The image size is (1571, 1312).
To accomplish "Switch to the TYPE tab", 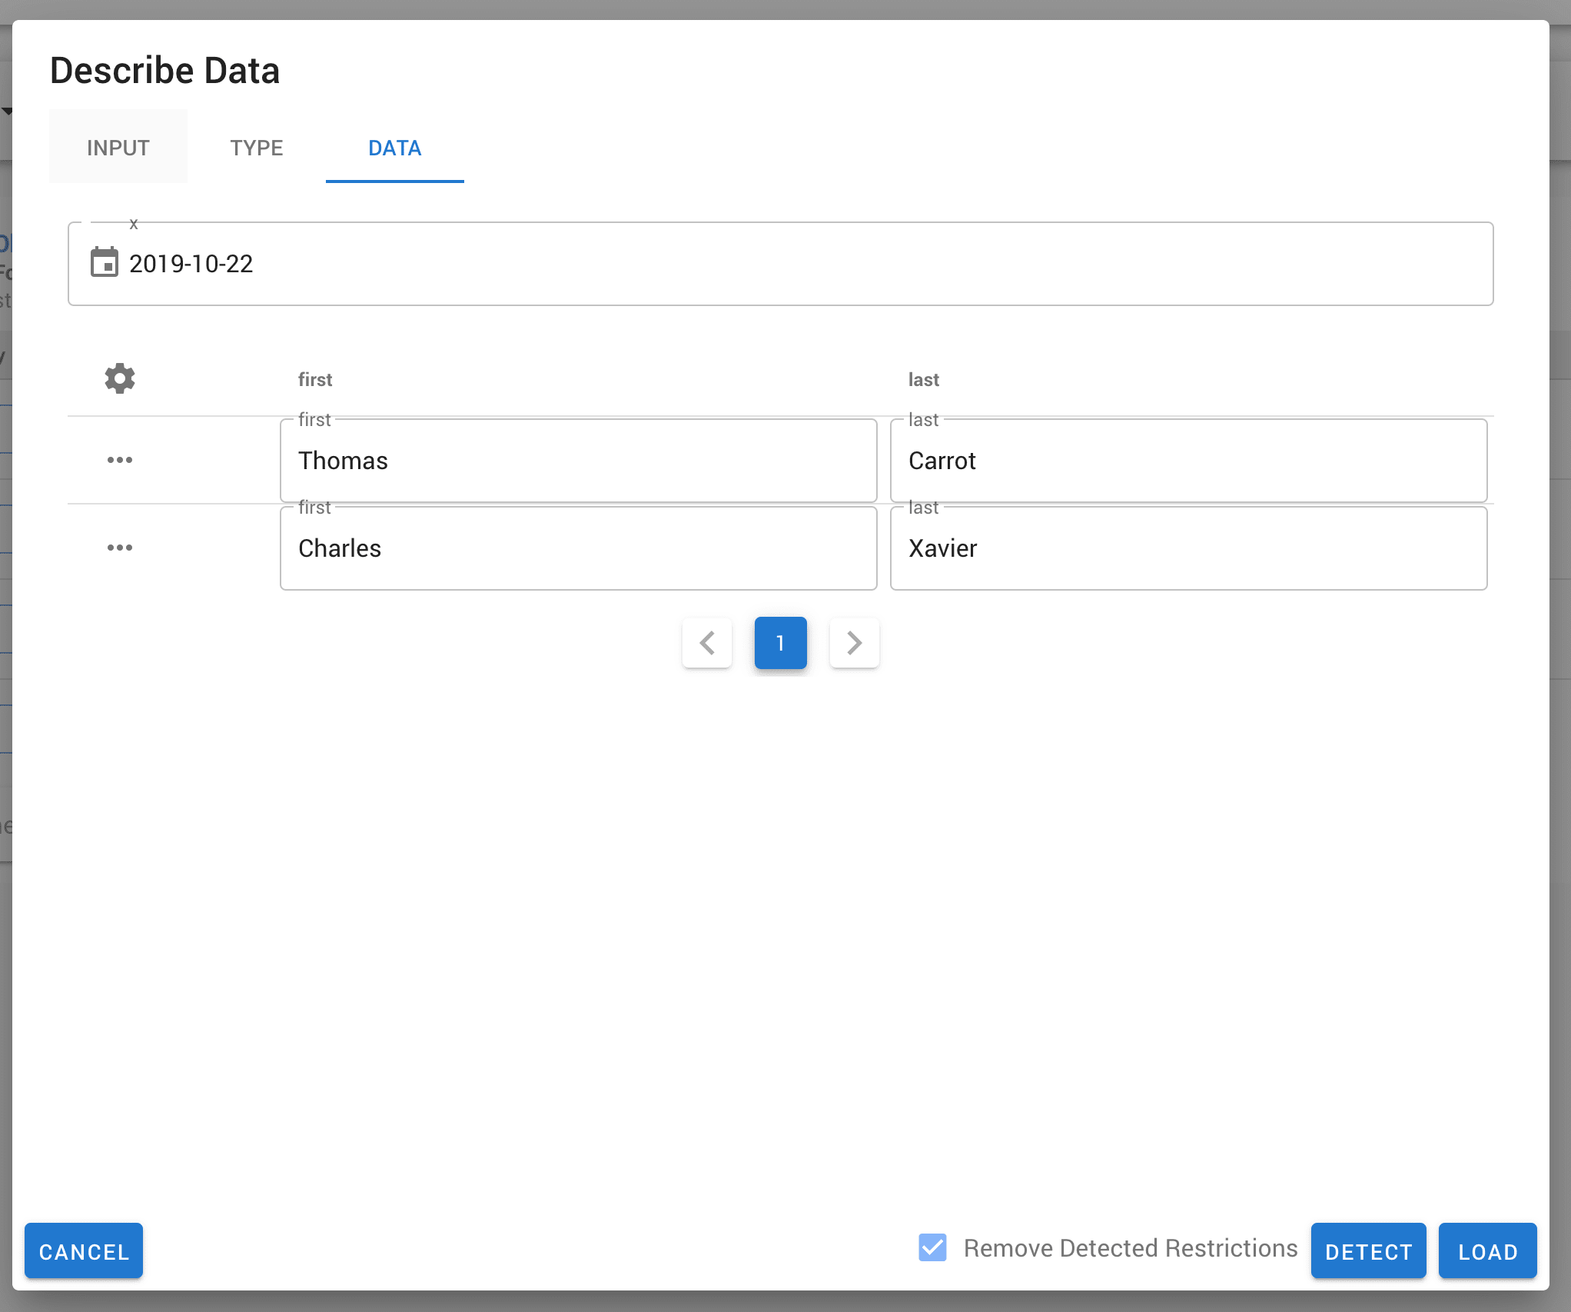I will (x=257, y=148).
